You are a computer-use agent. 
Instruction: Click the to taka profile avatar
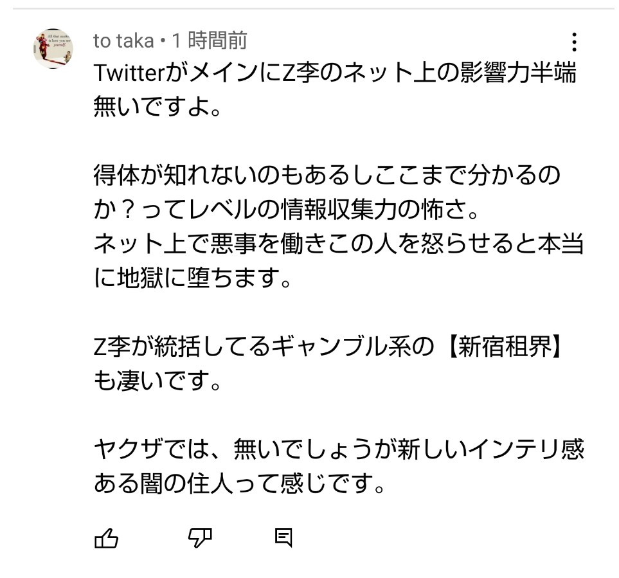53,48
